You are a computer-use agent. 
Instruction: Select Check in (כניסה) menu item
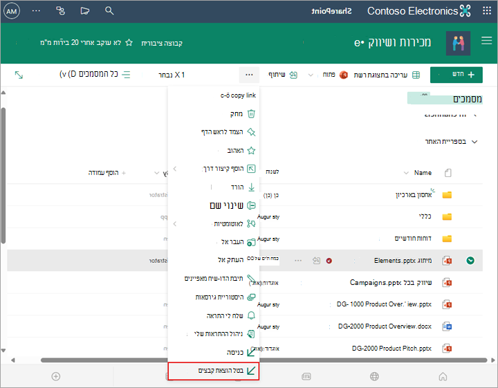(214, 353)
